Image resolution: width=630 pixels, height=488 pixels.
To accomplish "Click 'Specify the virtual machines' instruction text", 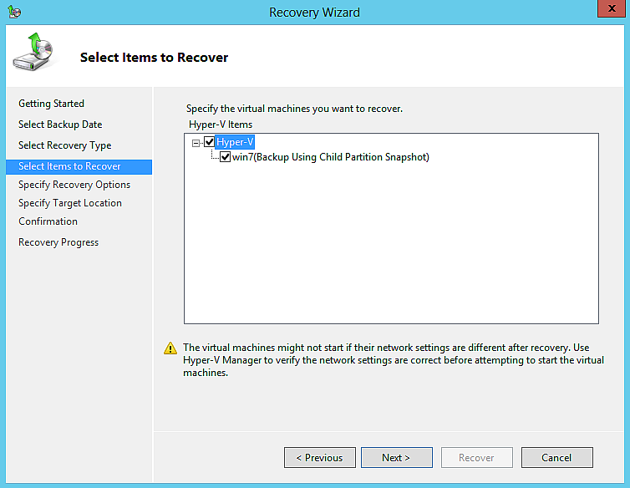I will tap(294, 109).
